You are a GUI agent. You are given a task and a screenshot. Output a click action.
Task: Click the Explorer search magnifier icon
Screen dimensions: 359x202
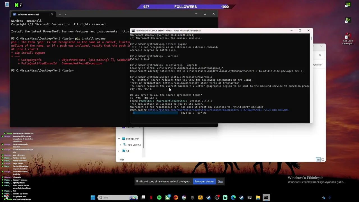tap(320, 56)
